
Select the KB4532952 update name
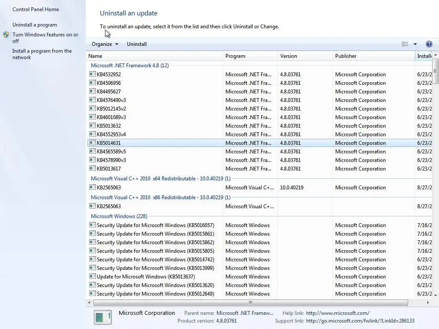point(108,75)
